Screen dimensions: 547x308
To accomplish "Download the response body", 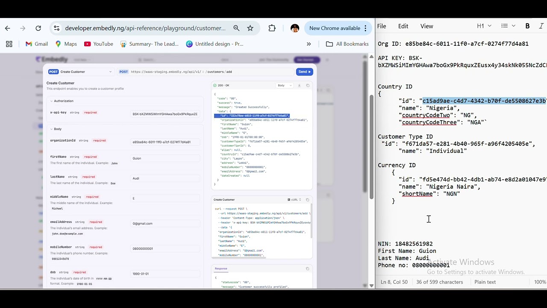I will (299, 86).
